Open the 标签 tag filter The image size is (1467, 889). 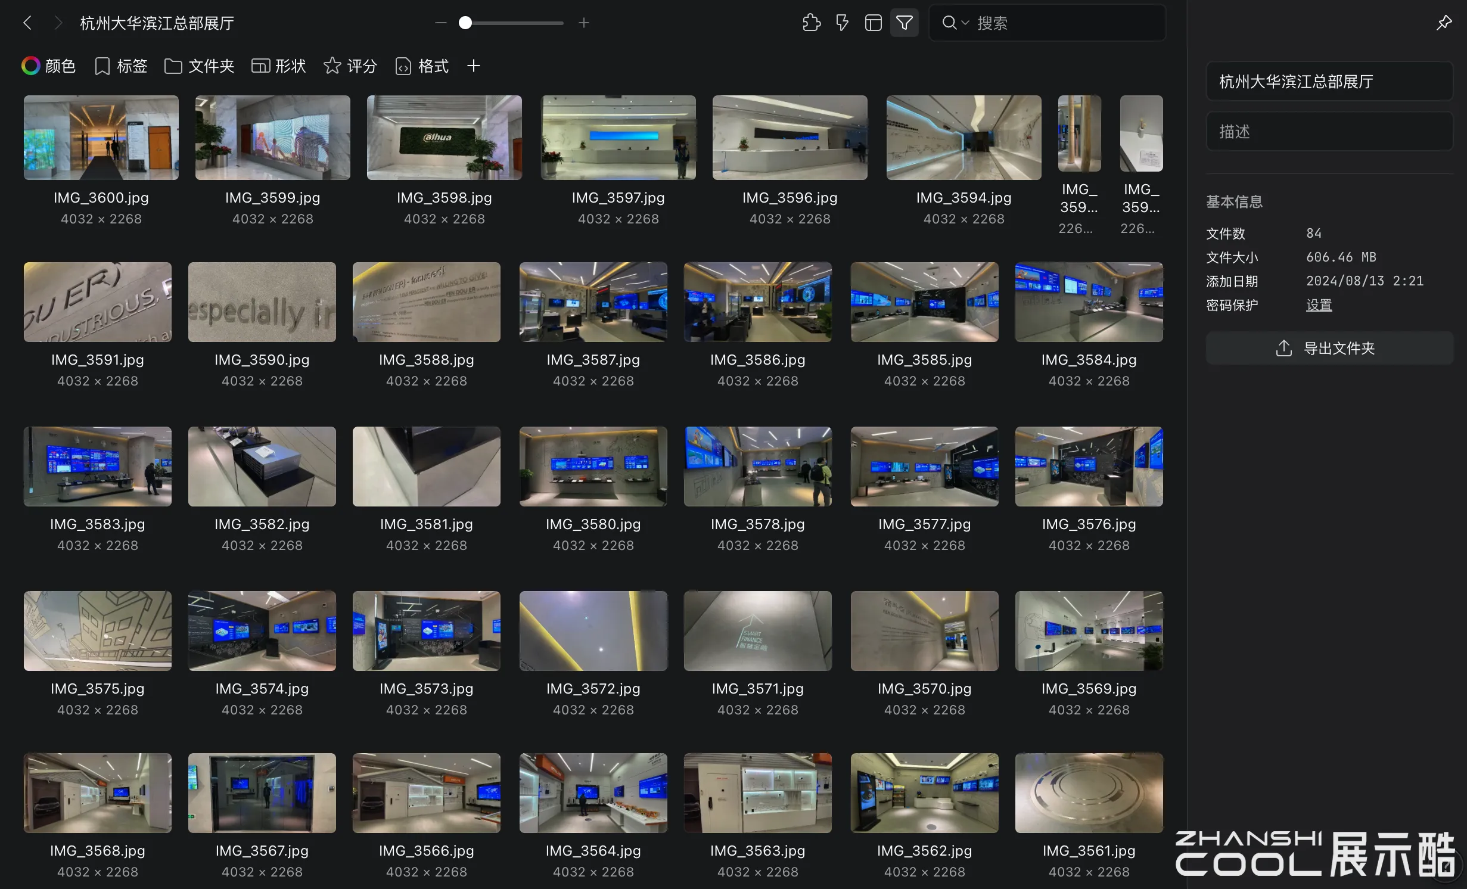pos(121,66)
